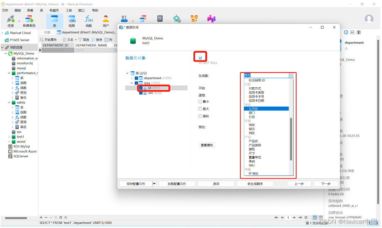Select 产品类别 from the generator list
The image size is (382, 228).
coord(255,145)
